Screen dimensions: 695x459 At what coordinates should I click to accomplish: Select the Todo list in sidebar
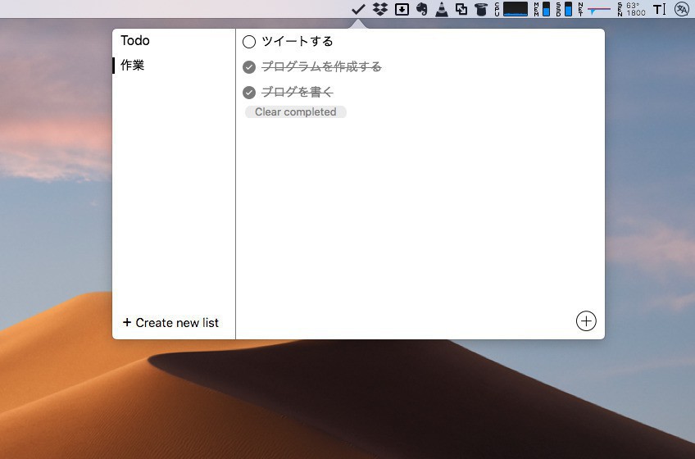pyautogui.click(x=135, y=40)
